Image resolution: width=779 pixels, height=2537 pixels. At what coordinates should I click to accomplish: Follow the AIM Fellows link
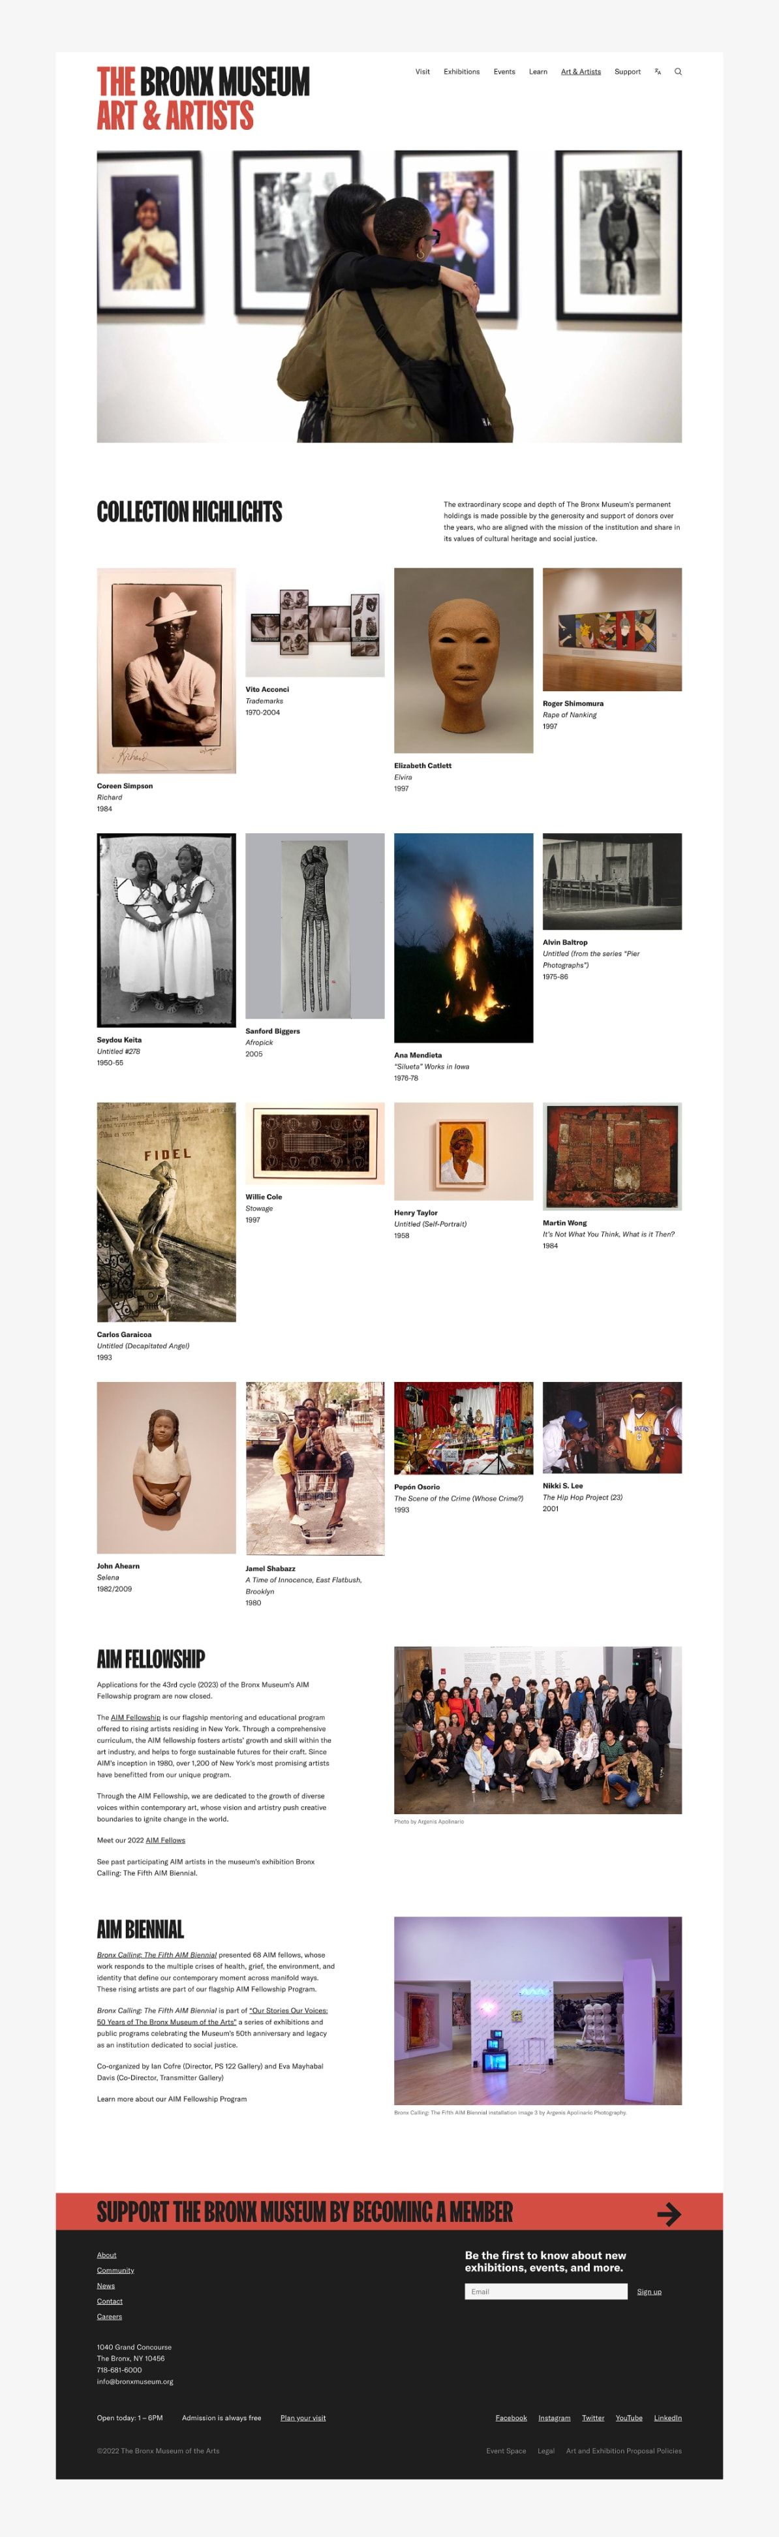166,1839
